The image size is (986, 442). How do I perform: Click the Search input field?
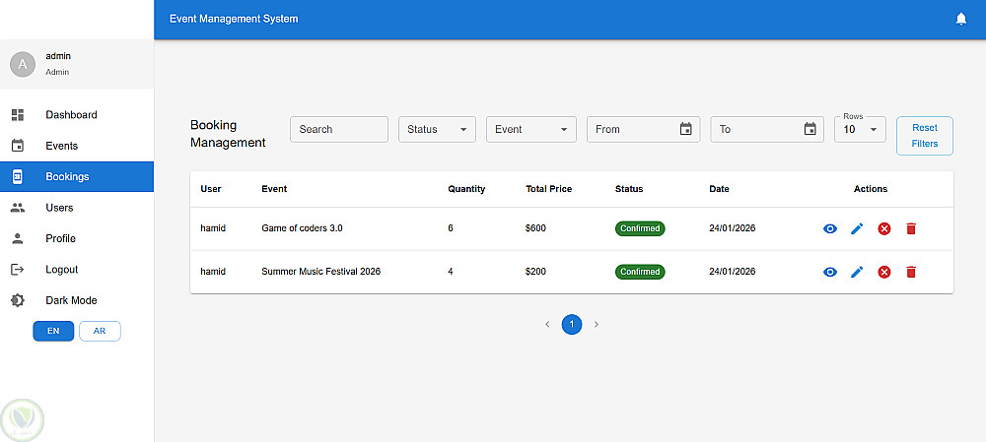[339, 129]
